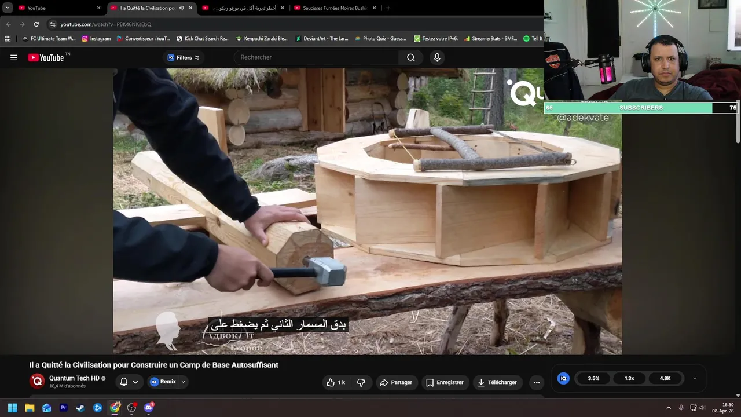Click the Enregistrer save button
The height and width of the screenshot is (417, 741).
[445, 382]
